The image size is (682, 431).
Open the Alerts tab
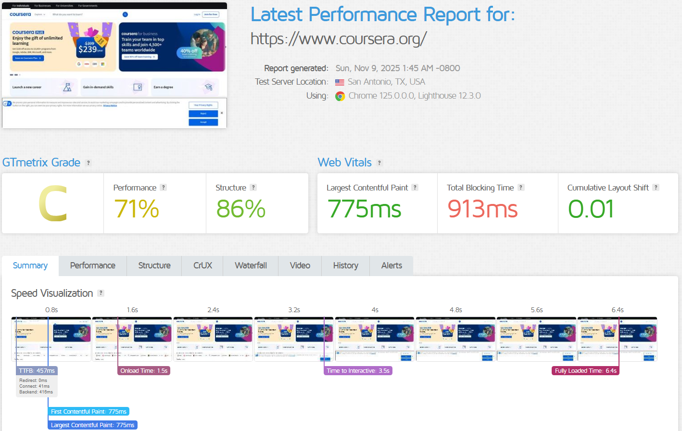pos(392,266)
